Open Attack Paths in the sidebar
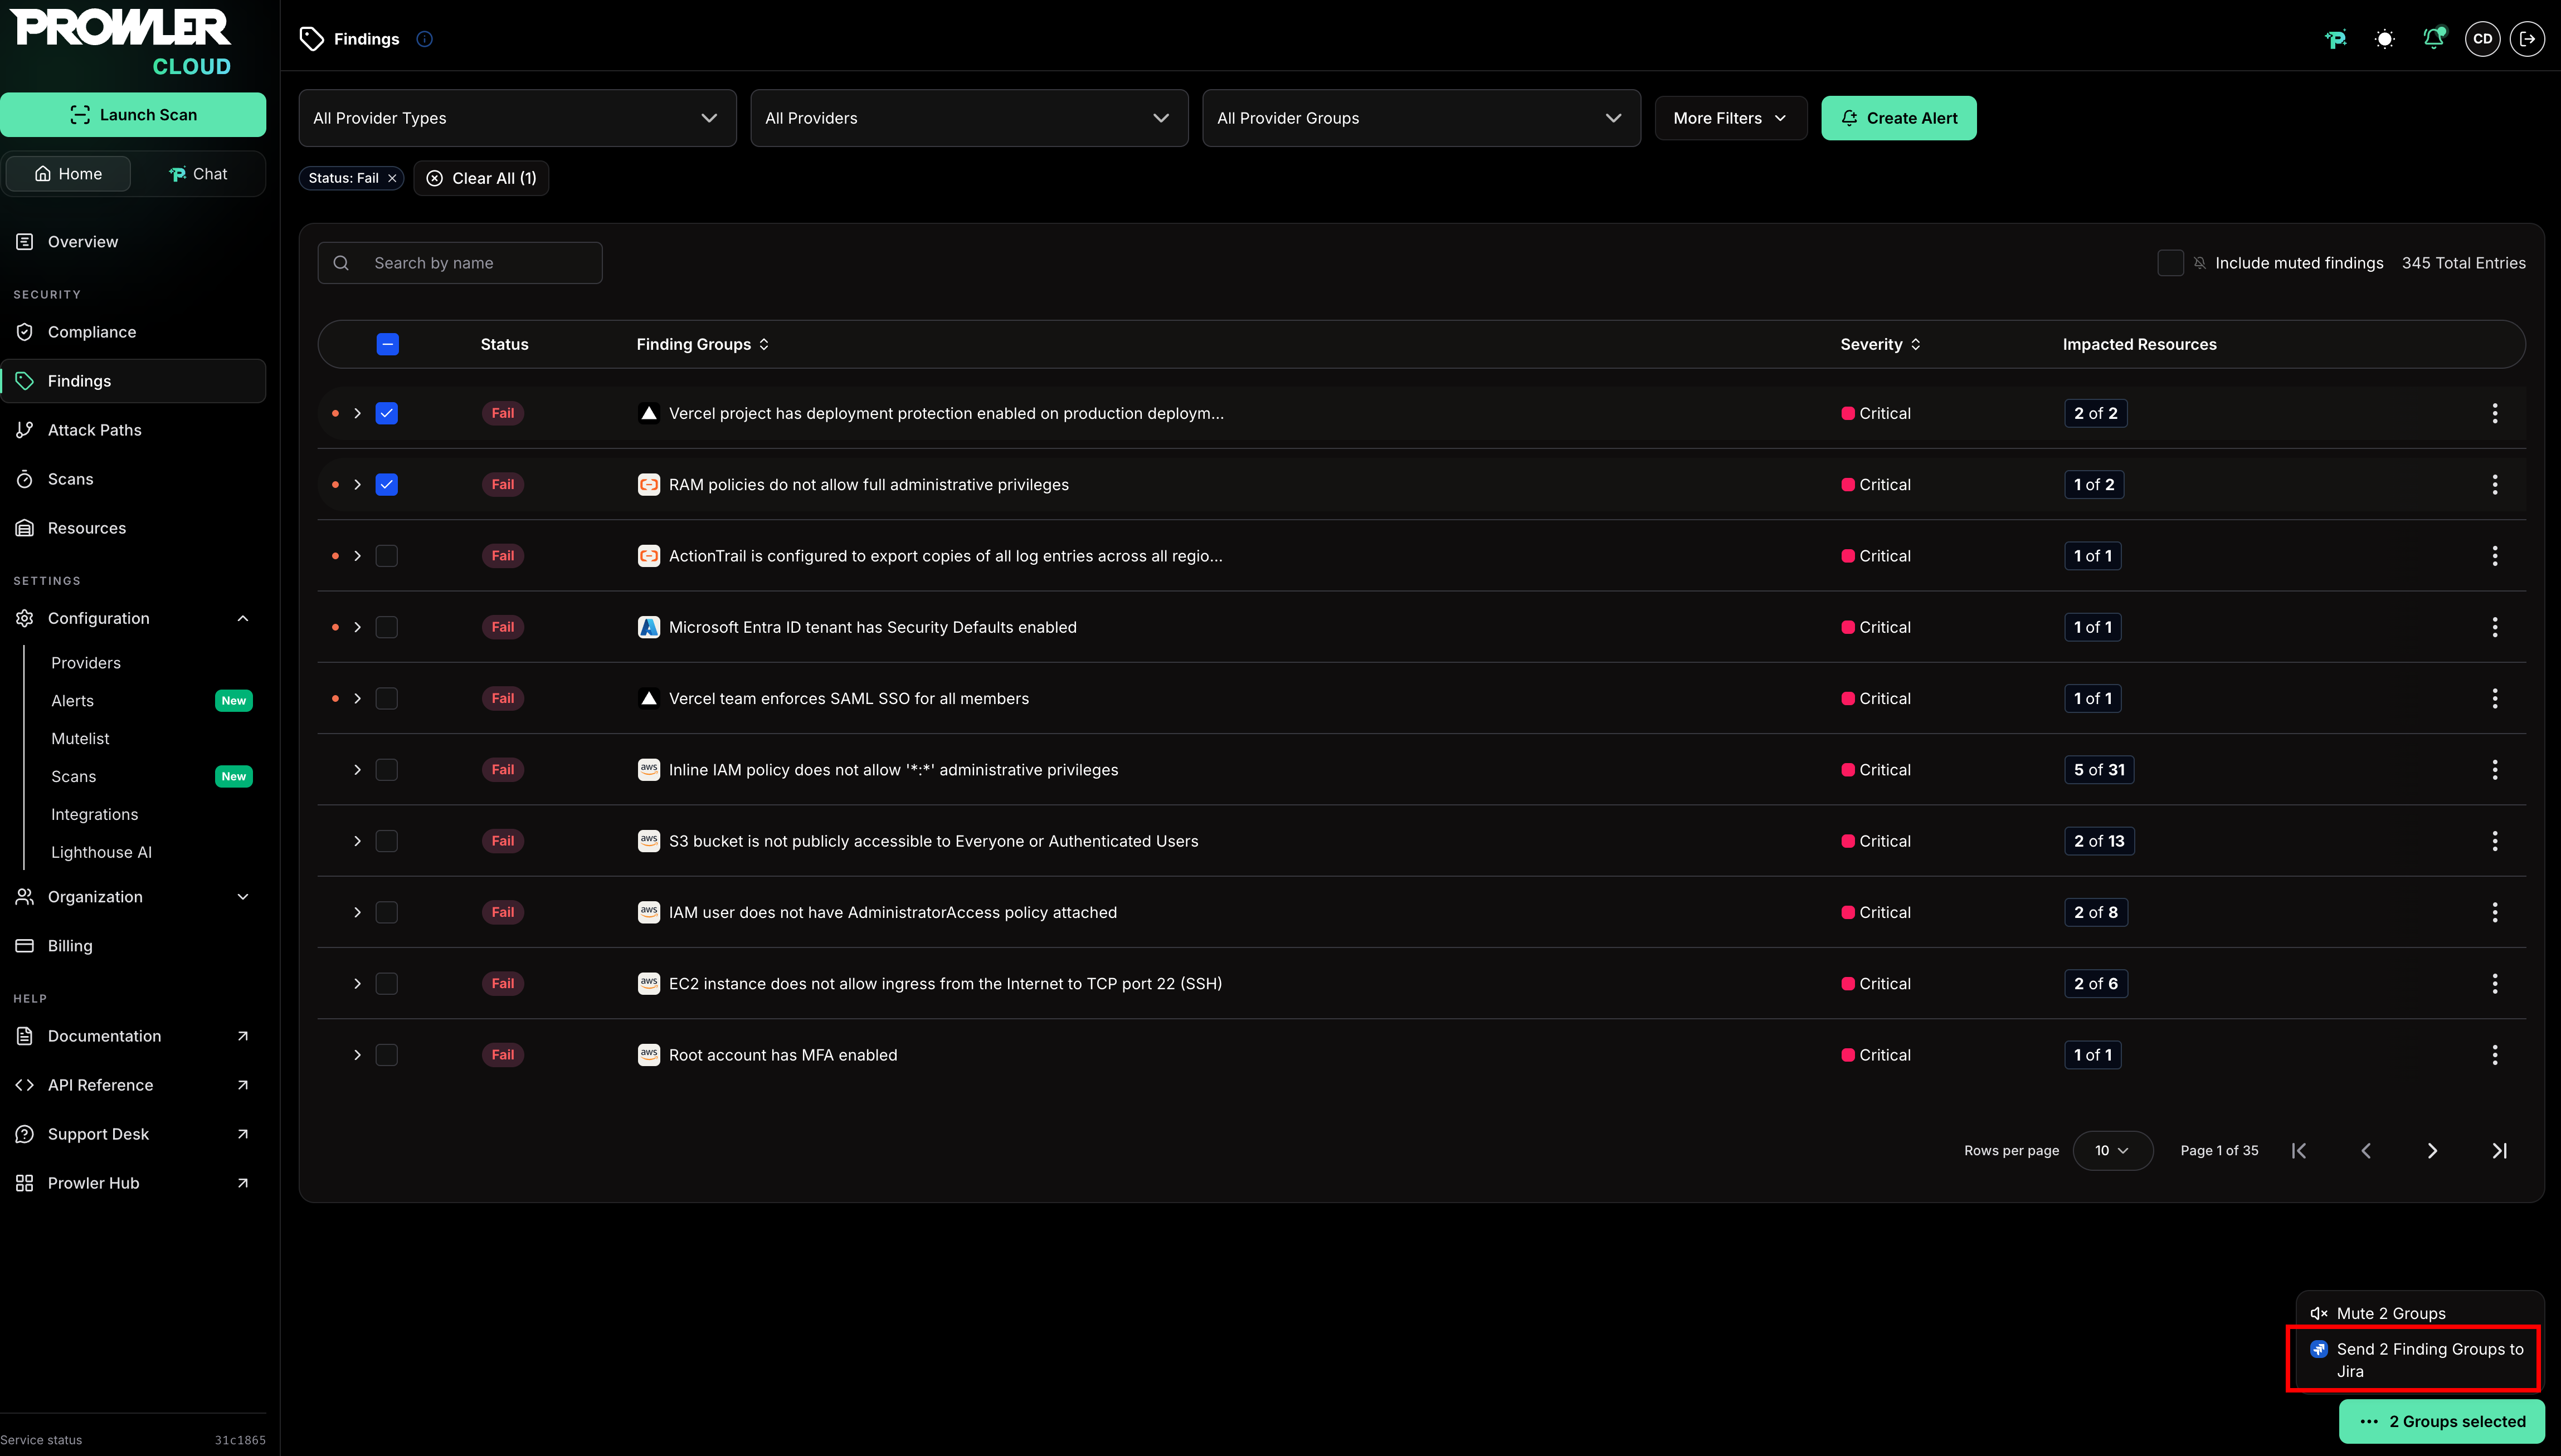Screen dimensions: 2561x1456 pos(133,430)
